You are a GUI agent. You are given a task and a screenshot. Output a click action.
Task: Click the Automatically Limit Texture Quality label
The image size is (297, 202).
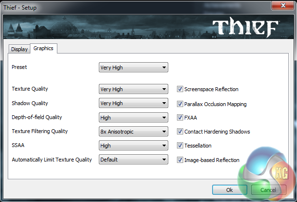(x=52, y=160)
